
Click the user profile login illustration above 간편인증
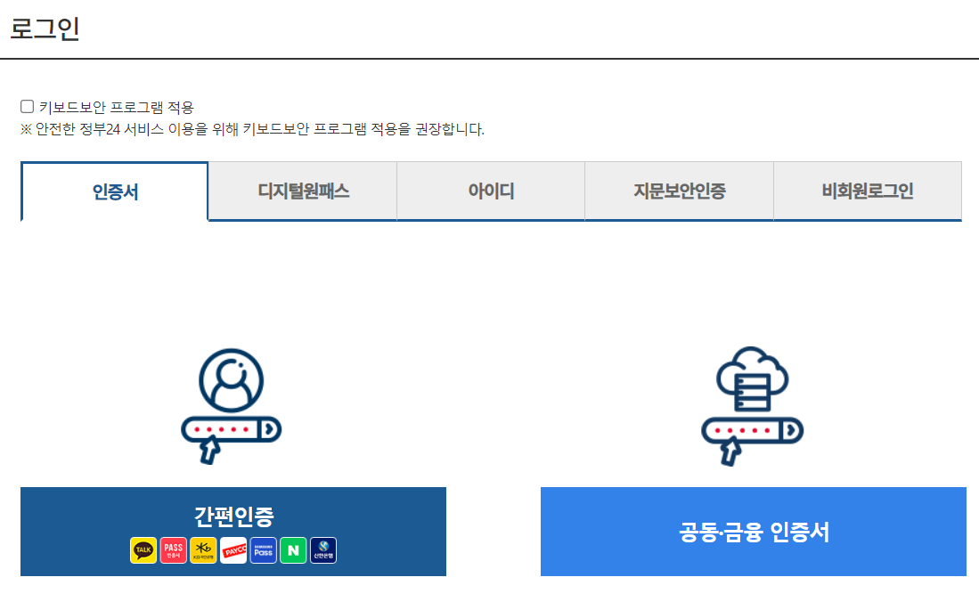[x=231, y=406]
